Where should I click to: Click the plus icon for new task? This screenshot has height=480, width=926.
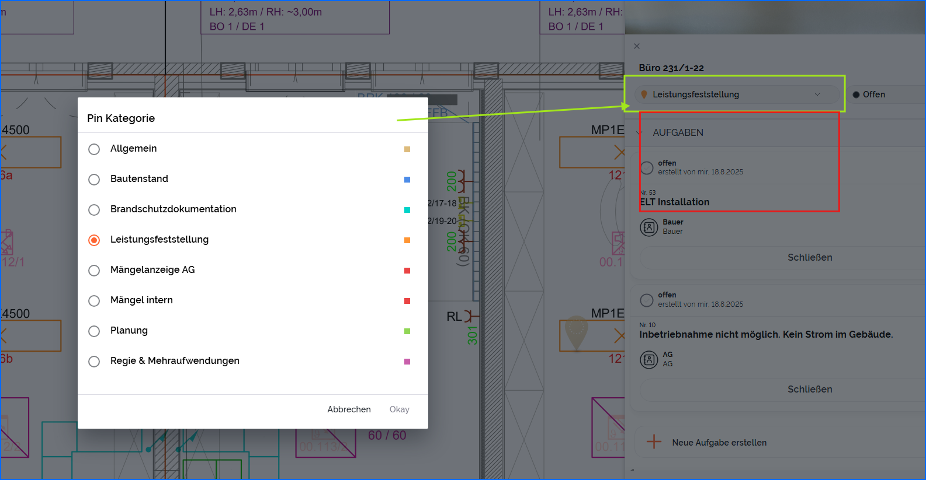coord(654,442)
